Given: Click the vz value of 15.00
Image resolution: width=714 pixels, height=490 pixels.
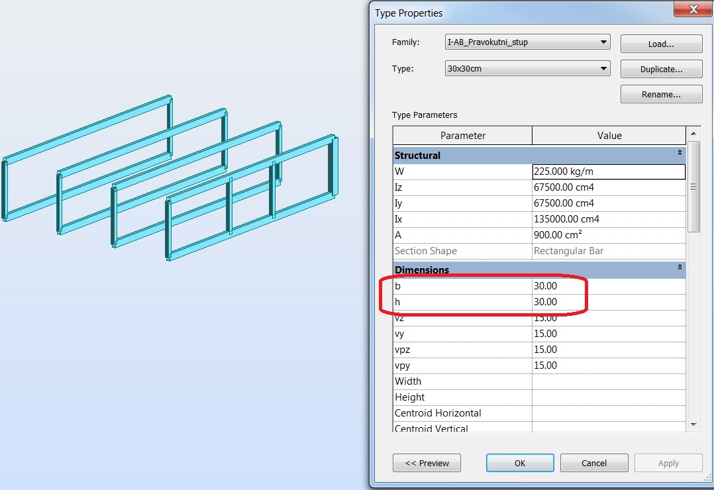Looking at the screenshot, I should [596, 317].
